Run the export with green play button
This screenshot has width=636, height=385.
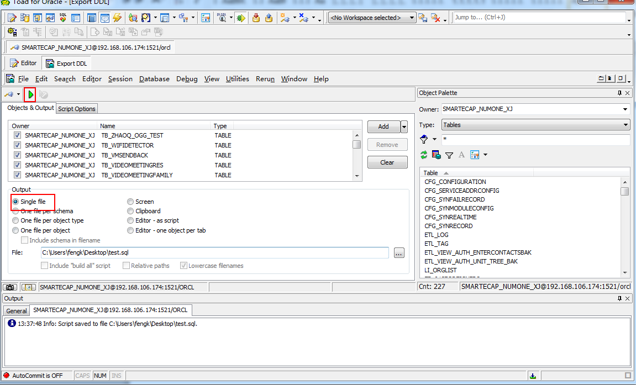click(30, 94)
